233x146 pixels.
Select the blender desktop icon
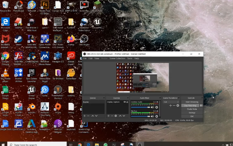tap(32, 108)
